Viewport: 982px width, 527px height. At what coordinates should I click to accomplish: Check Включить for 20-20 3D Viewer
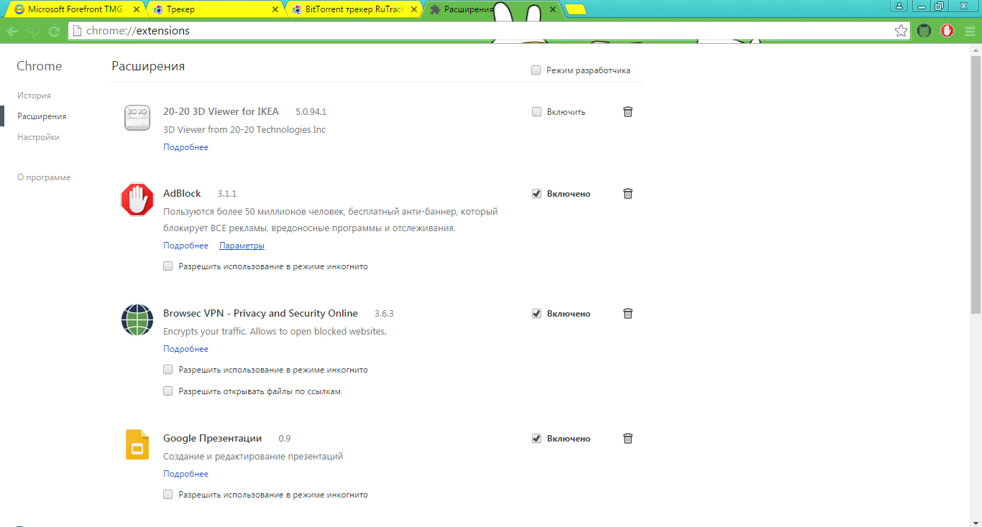click(x=536, y=112)
